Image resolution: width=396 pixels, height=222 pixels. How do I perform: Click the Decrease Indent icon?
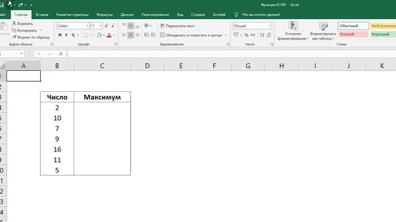pos(147,35)
